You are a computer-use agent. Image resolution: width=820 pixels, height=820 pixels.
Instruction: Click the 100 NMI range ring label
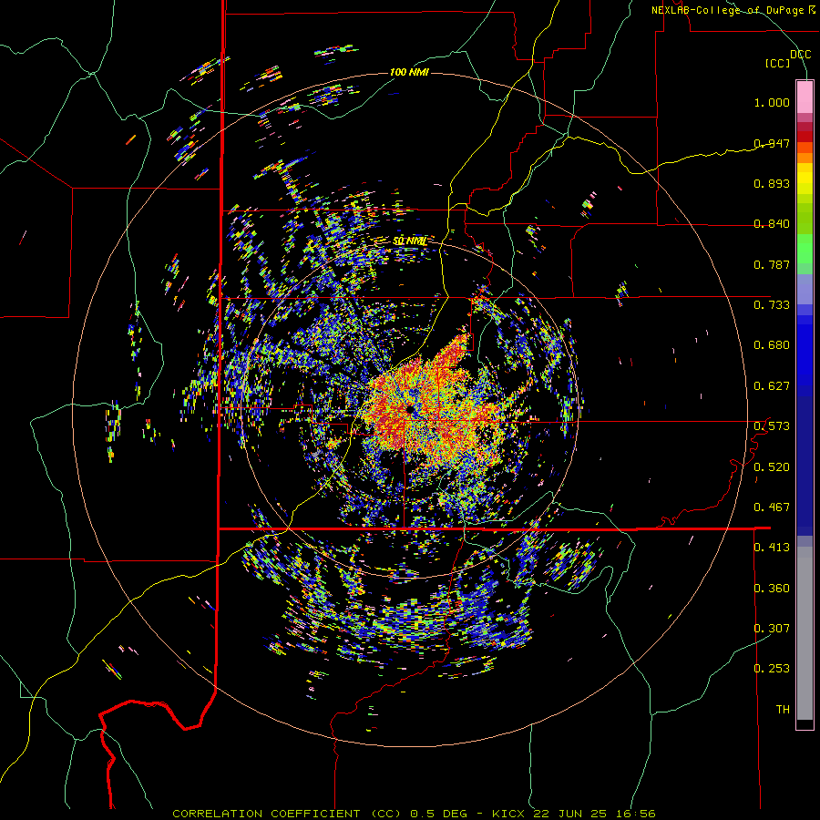coord(409,72)
